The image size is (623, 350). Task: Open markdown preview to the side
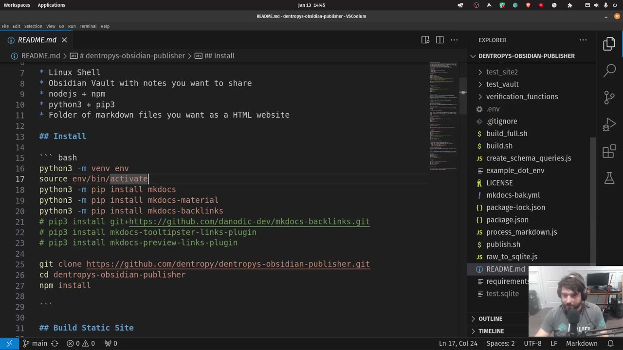425,40
